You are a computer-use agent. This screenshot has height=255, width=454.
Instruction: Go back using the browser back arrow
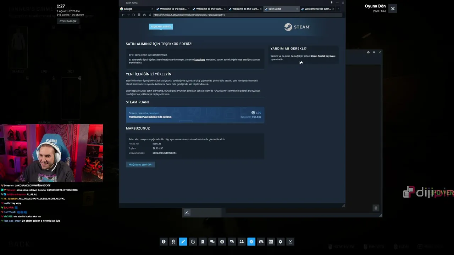[123, 15]
